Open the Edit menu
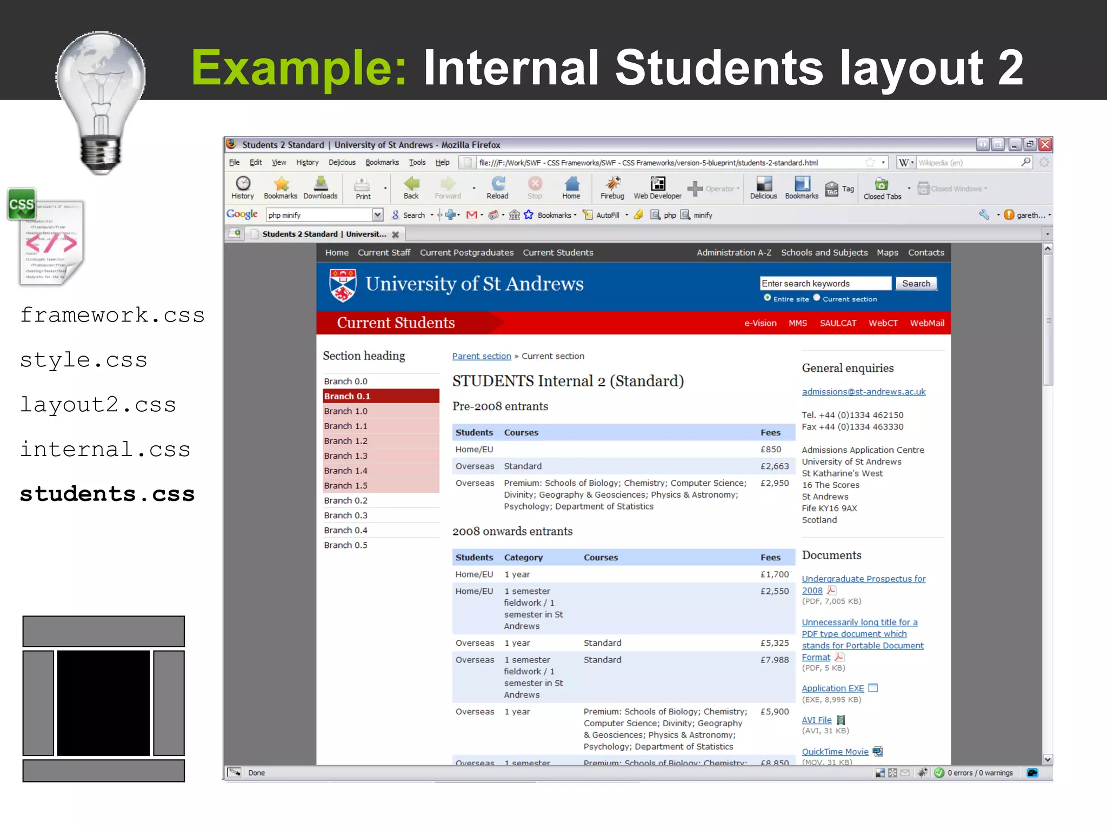The image size is (1107, 830). [256, 163]
